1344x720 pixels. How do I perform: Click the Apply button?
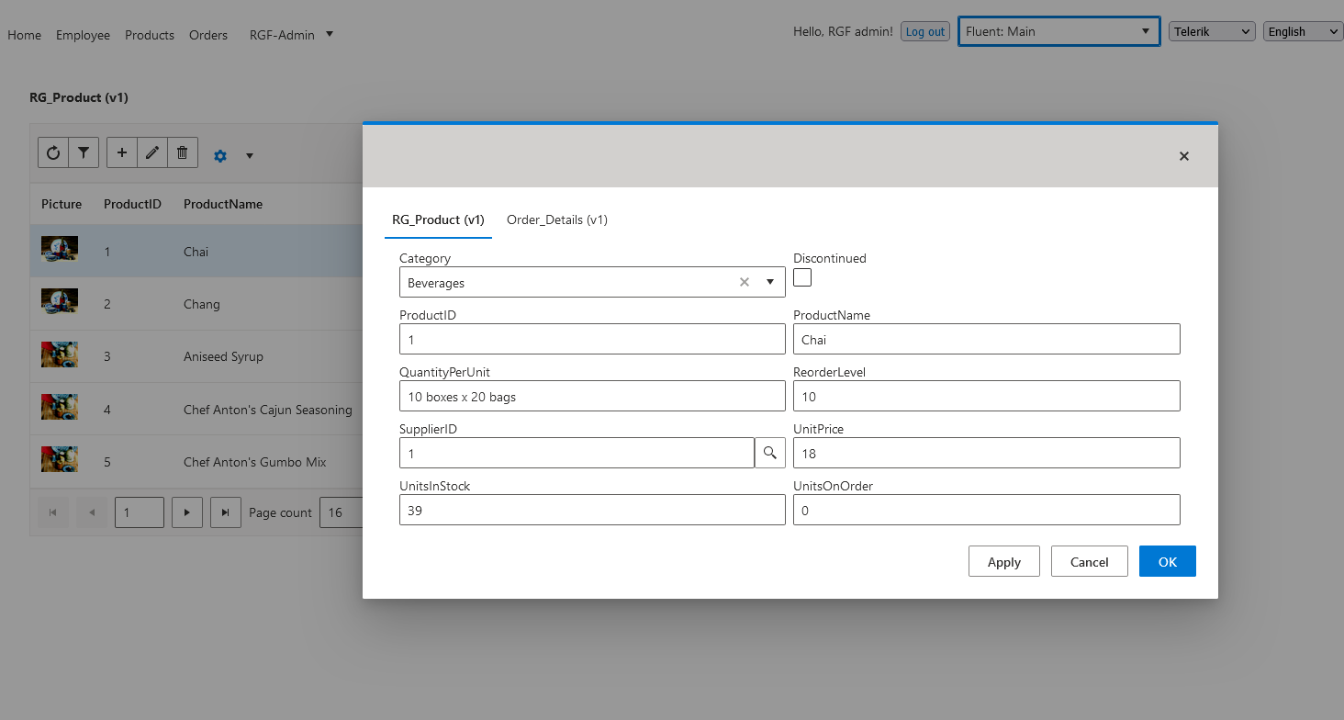click(1003, 562)
